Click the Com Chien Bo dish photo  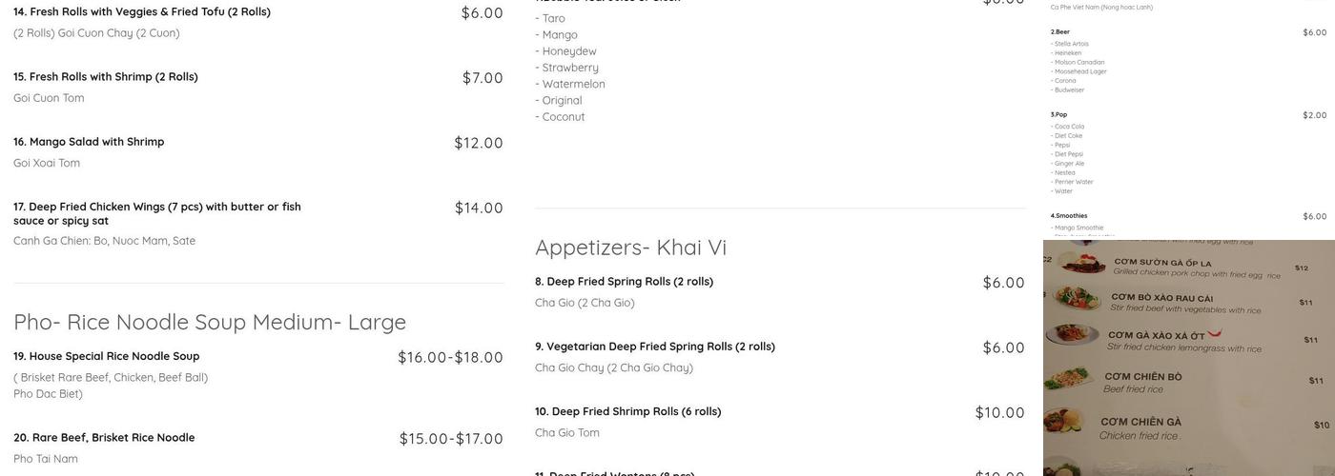(x=1068, y=379)
